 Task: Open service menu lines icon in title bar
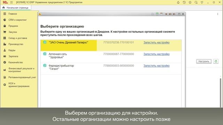pyautogui.click(x=202, y=2)
